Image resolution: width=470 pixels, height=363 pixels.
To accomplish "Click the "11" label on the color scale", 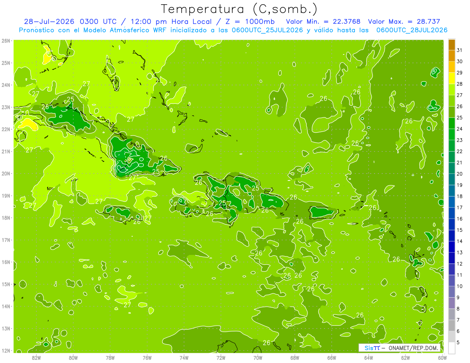I will [x=460, y=275].
